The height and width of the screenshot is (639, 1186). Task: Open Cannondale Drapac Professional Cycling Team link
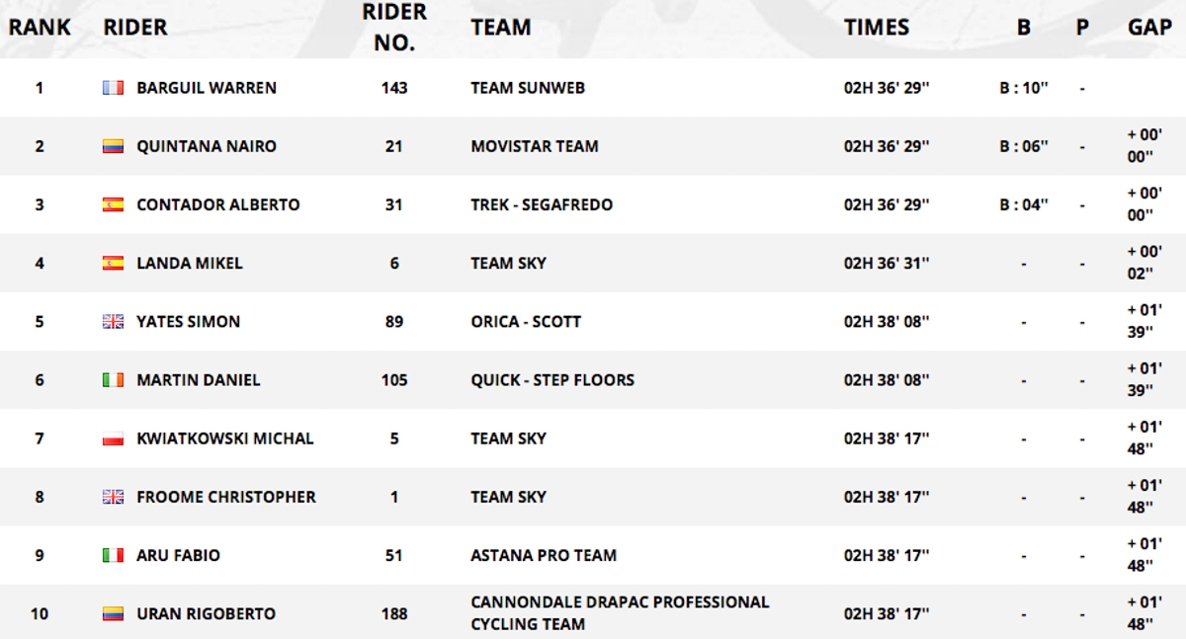(620, 613)
